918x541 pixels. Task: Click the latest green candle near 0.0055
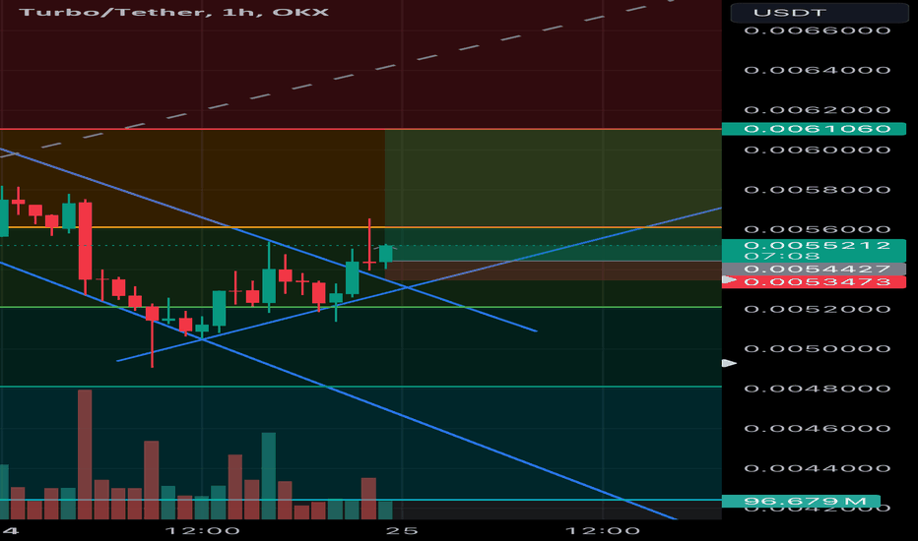(386, 254)
